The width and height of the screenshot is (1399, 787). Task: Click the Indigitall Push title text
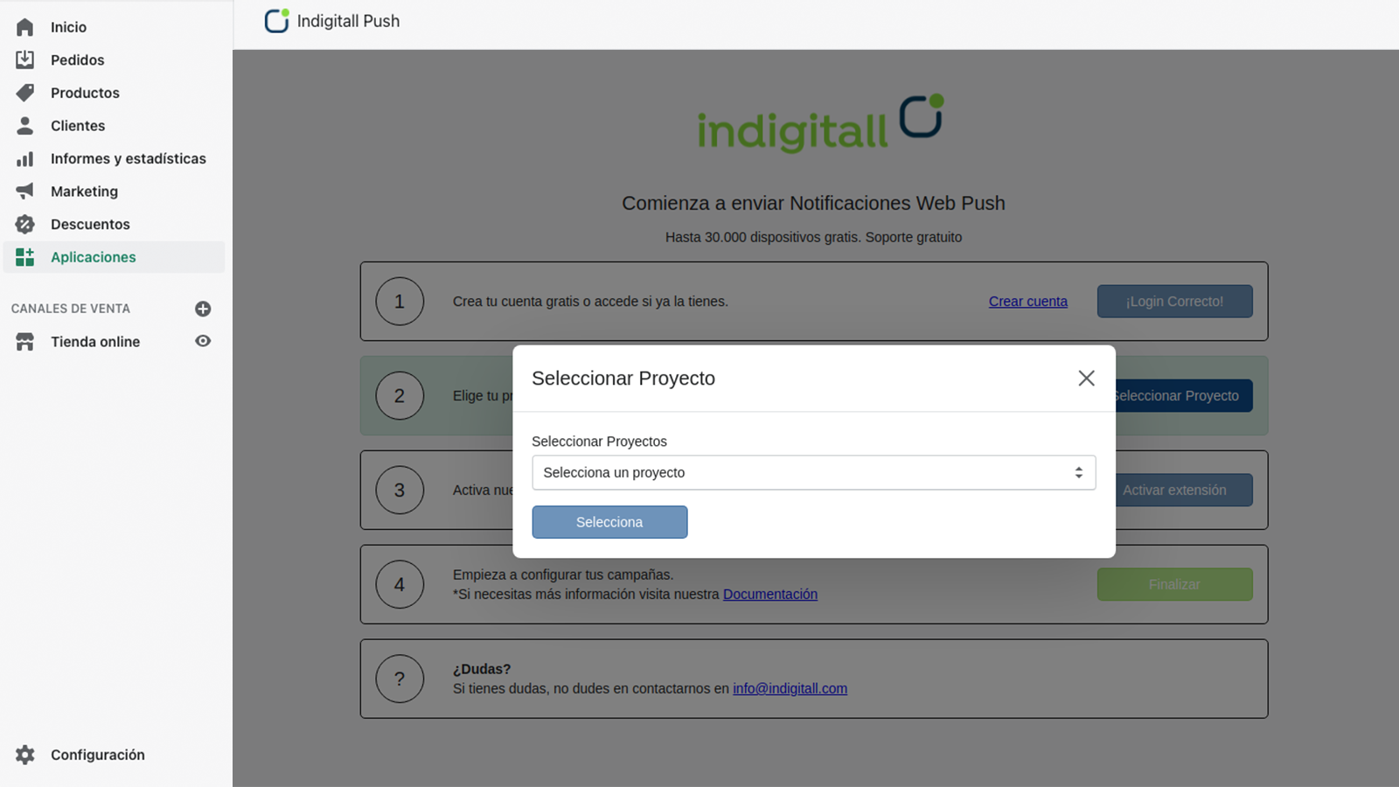pyautogui.click(x=348, y=21)
